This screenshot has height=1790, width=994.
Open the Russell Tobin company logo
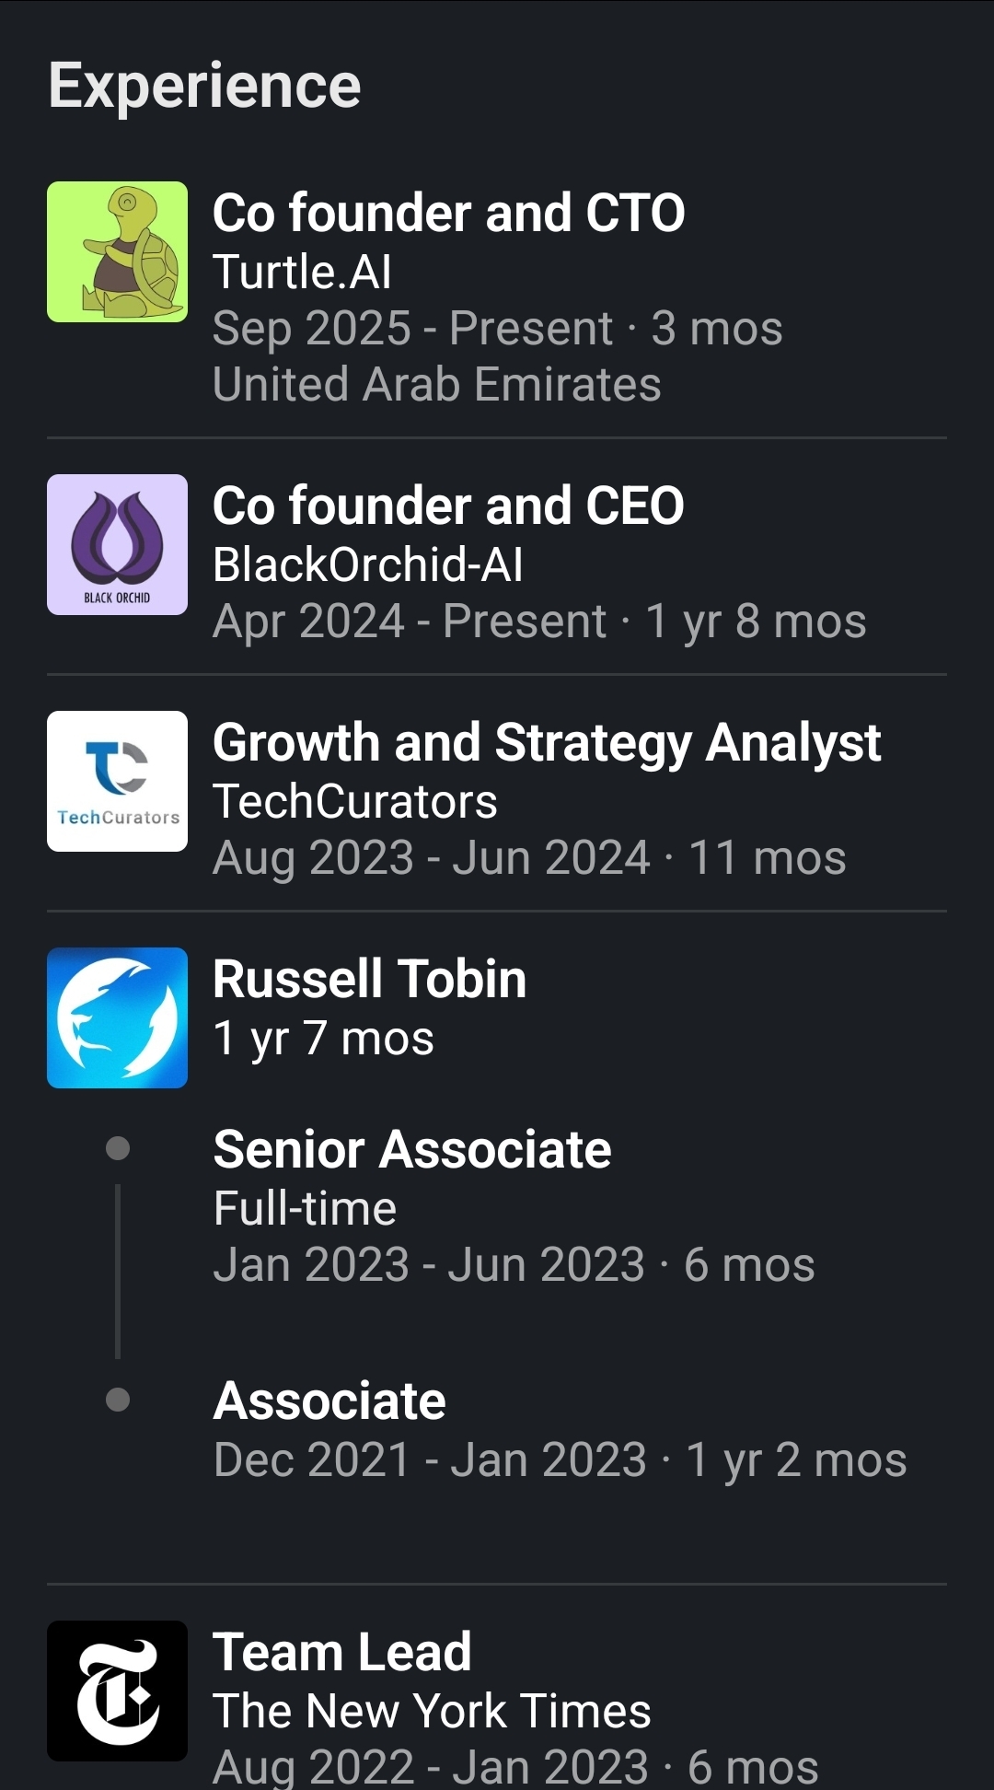[x=117, y=1017]
